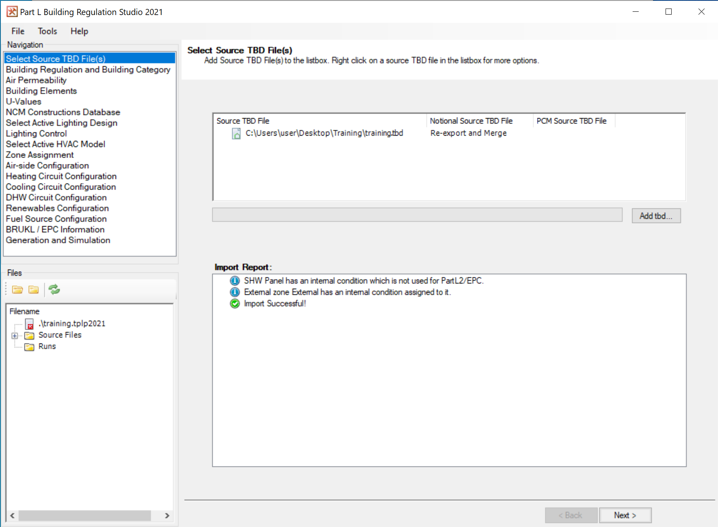Select the Runs folder icon
Screen dimensions: 718x527
point(29,347)
